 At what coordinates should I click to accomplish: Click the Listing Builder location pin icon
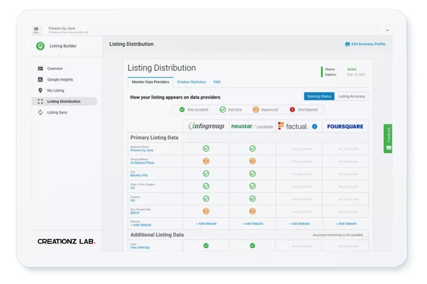click(x=40, y=46)
